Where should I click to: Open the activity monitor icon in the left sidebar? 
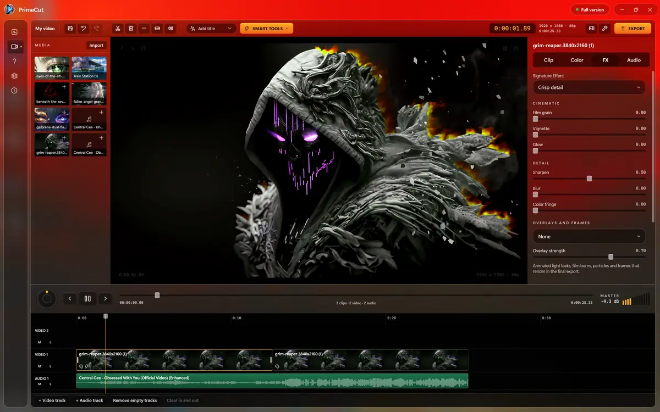[x=14, y=32]
